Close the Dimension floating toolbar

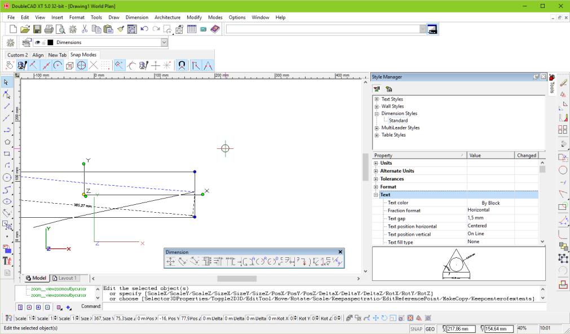(x=341, y=252)
